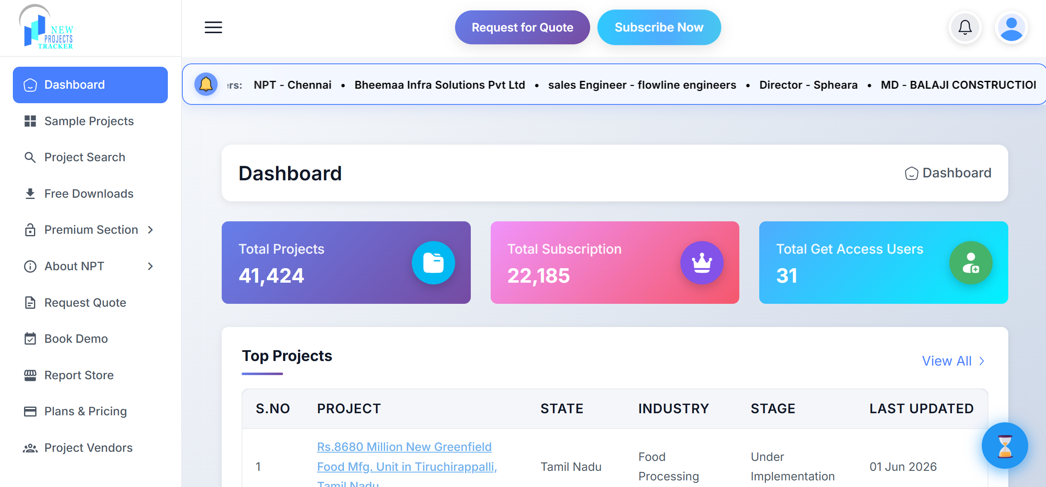Open Report Store menu item
1046x487 pixels.
(x=90, y=375)
